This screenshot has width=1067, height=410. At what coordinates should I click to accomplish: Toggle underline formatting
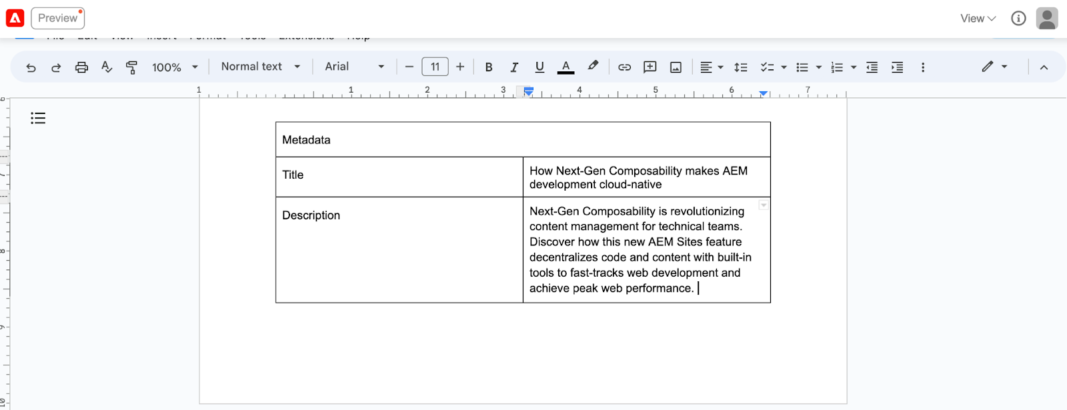[540, 67]
